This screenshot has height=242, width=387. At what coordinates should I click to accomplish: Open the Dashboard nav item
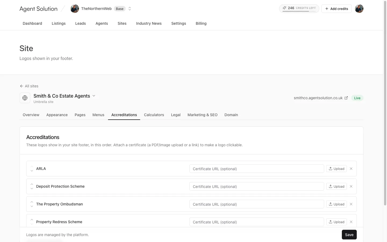click(x=33, y=23)
